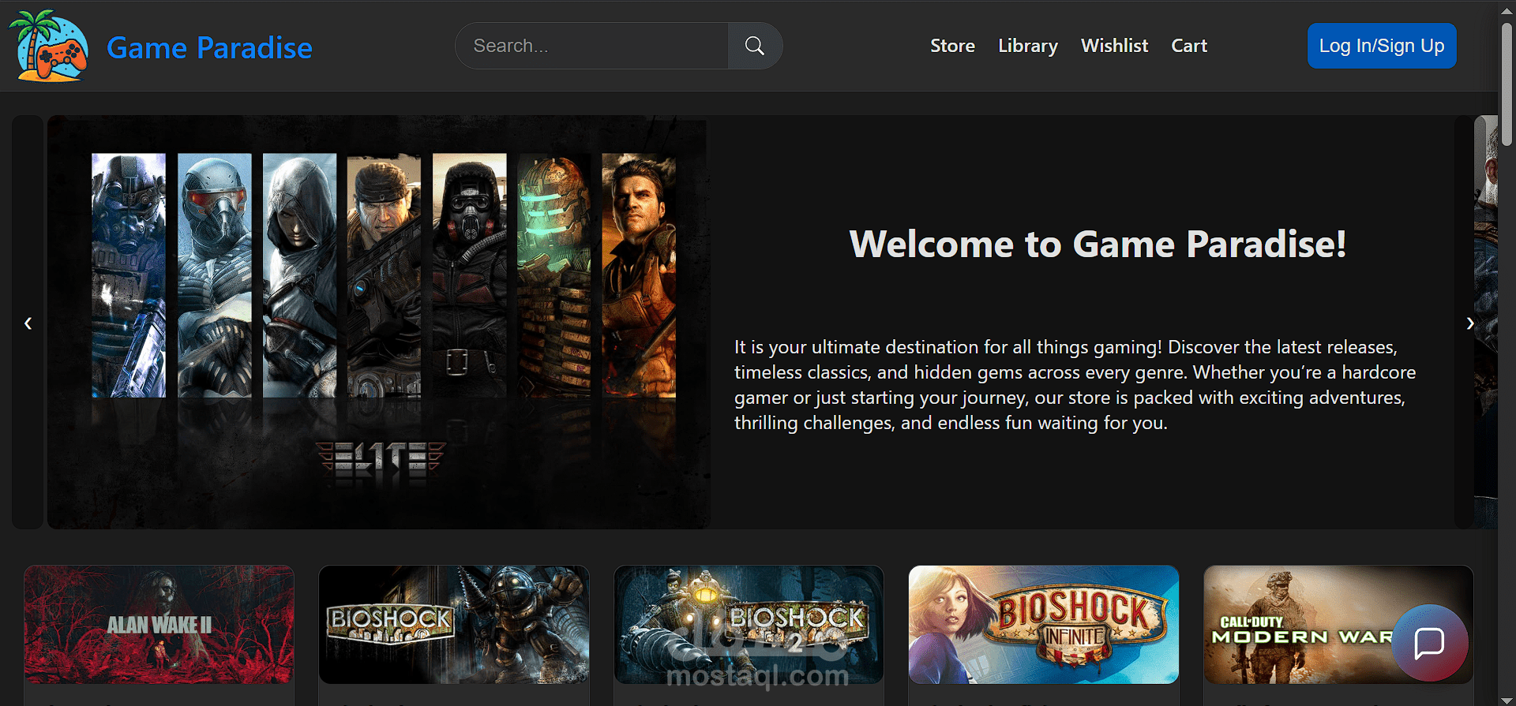This screenshot has width=1516, height=706.
Task: Click the vertical page scrollbar thumb
Action: tap(1507, 83)
